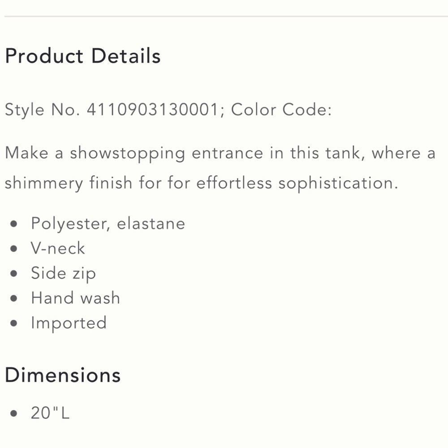448x448 pixels.
Task: Click bullet point beside 20"L
Action: 16,413
